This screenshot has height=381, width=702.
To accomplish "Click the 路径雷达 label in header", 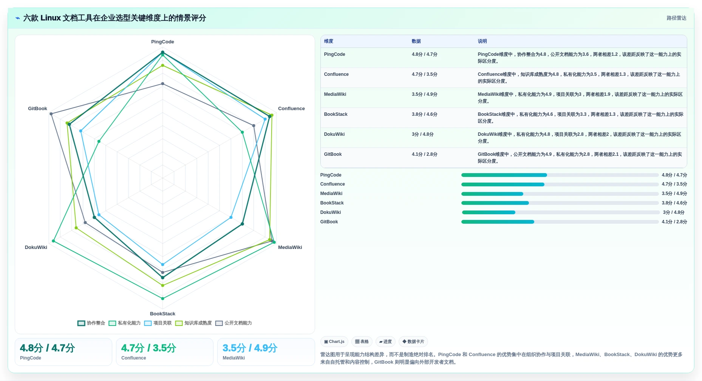I will (676, 18).
